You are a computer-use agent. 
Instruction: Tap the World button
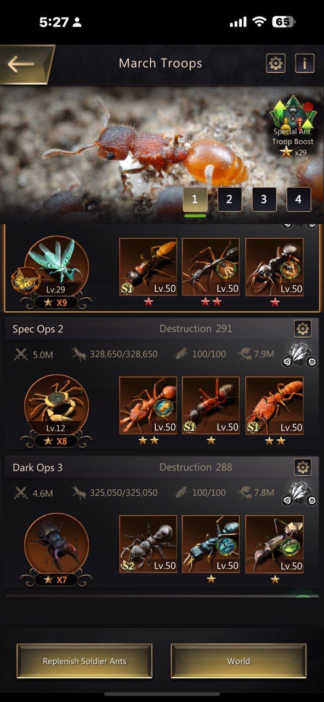point(238,661)
